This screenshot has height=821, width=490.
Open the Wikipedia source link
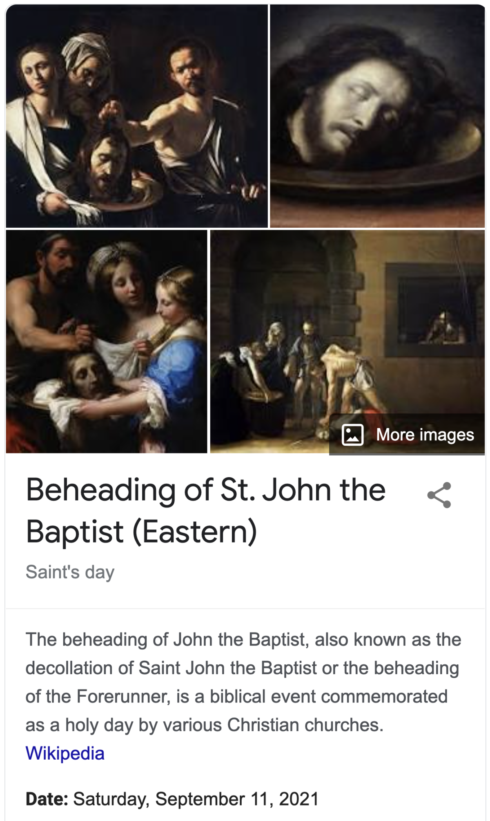65,753
